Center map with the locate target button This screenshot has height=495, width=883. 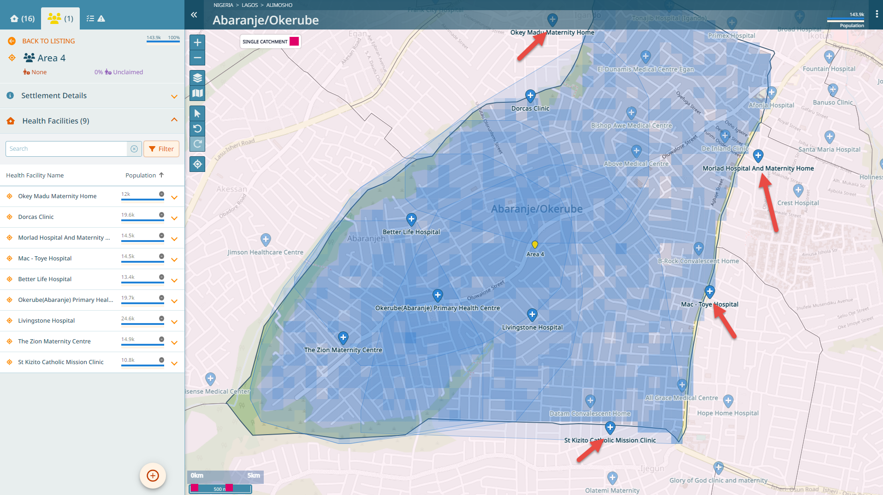197,164
